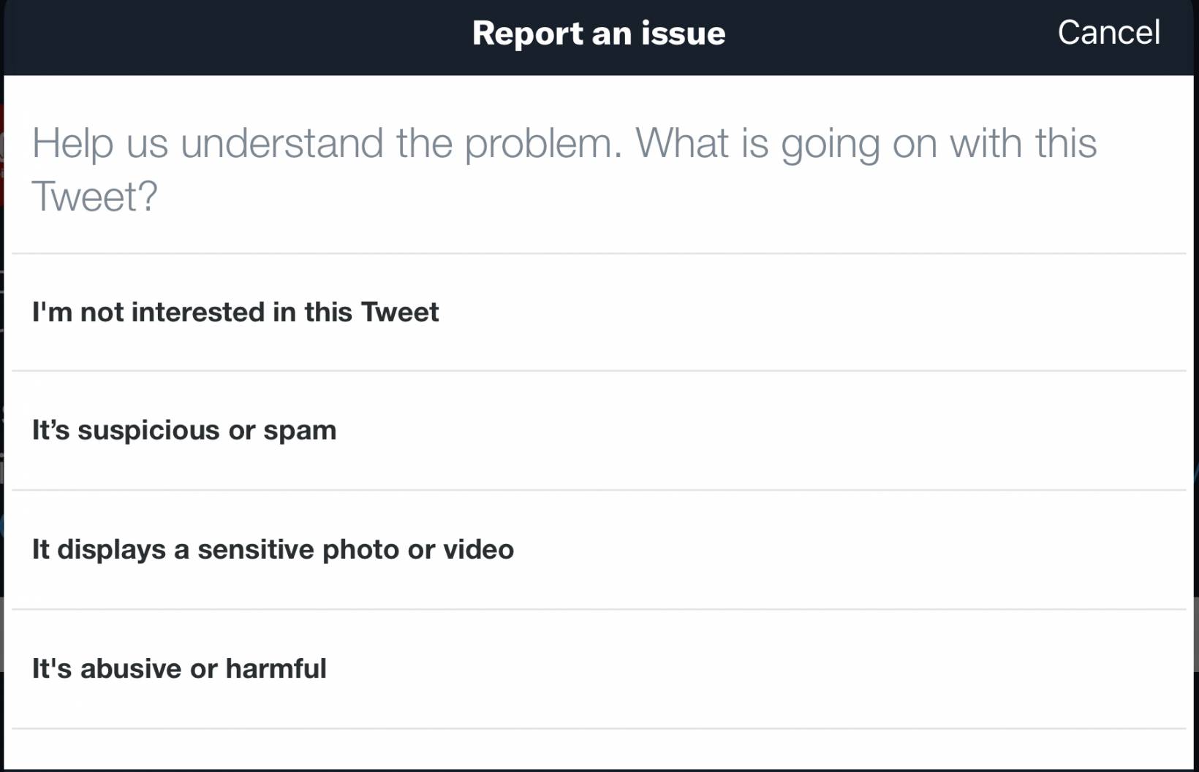Click the empty row below abusive option
Viewport: 1199px width, 772px height.
[x=598, y=749]
